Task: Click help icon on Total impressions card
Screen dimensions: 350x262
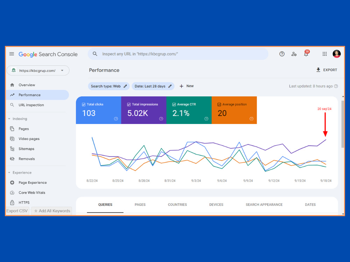Action: coord(161,119)
